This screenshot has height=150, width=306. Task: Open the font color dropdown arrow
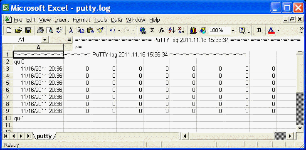278,30
